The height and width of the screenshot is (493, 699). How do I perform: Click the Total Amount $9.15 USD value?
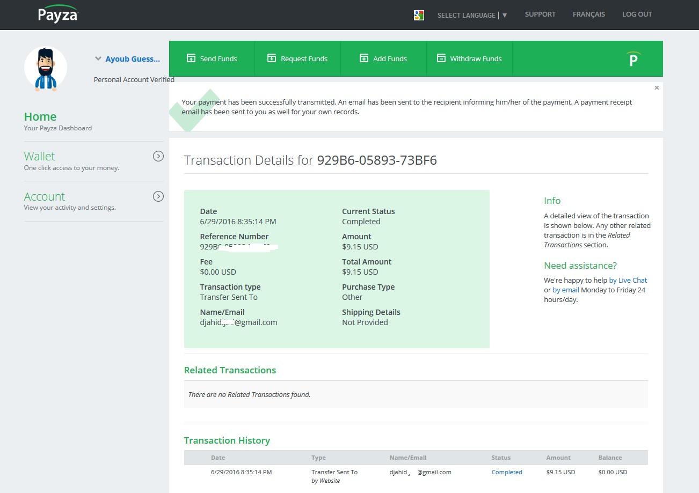tap(360, 272)
